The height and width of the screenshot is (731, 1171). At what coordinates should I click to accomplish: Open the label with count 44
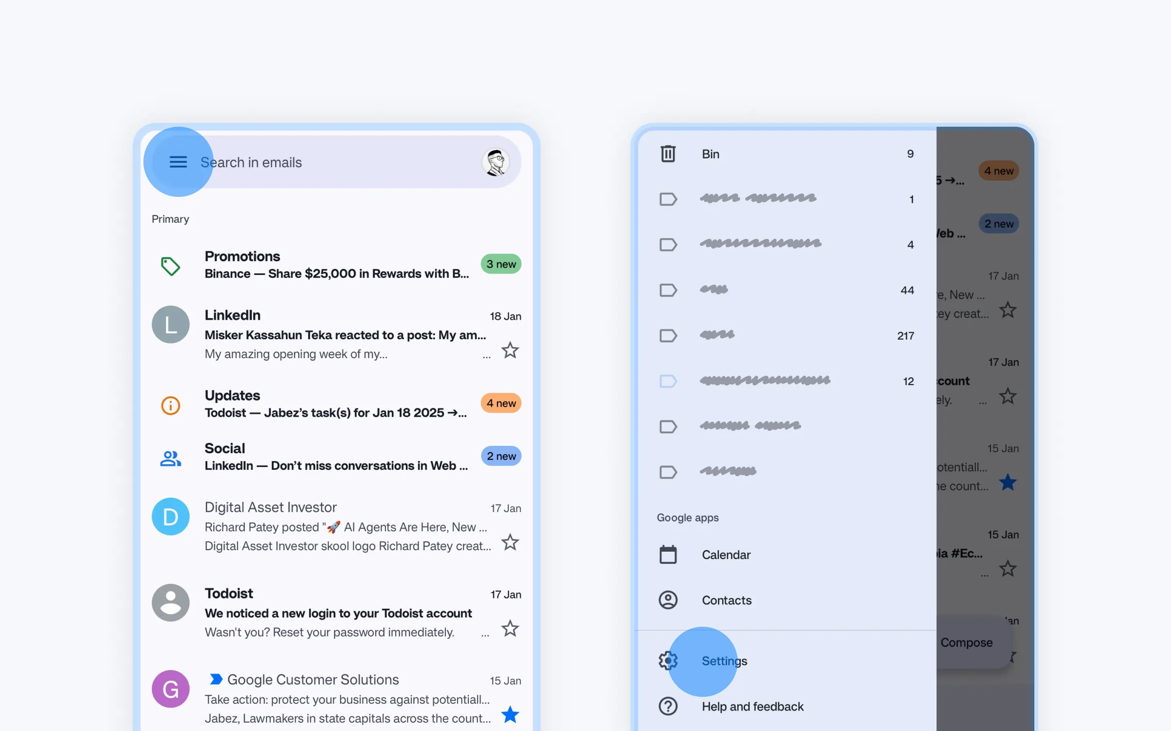coord(786,290)
